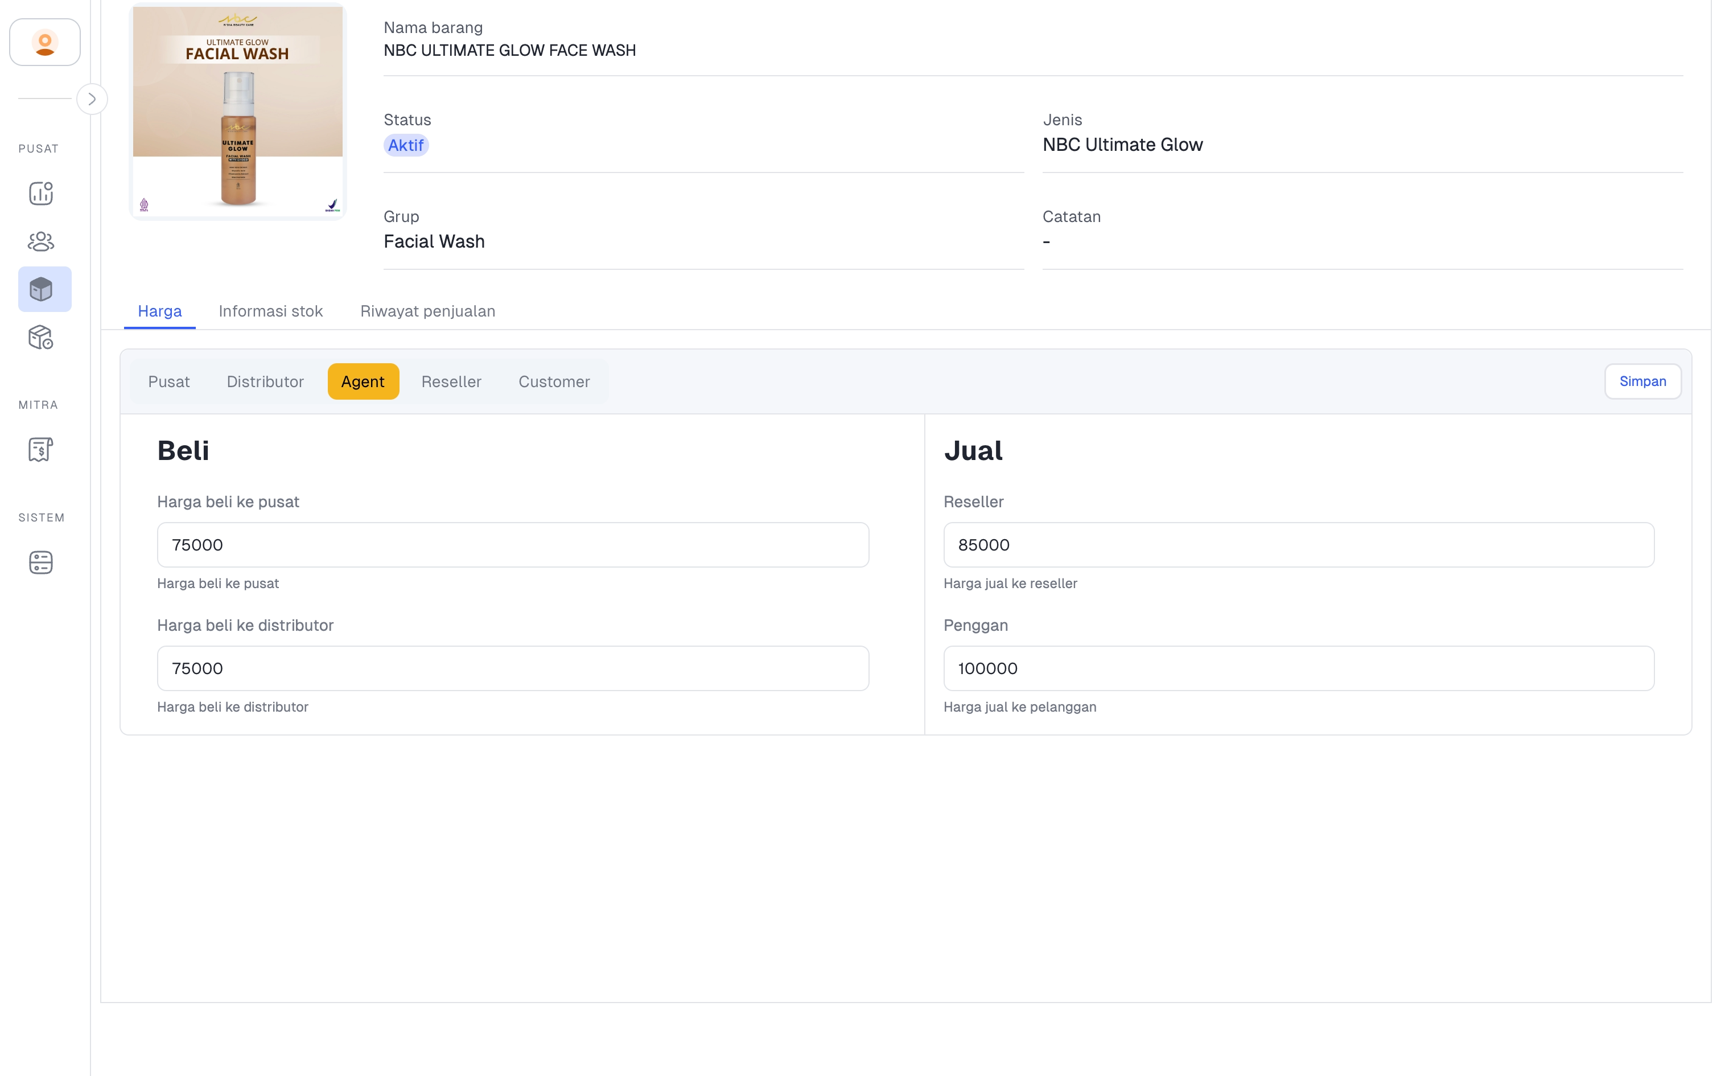Select the Pusat price level
Screen dimensions: 1721x1076
[168, 381]
